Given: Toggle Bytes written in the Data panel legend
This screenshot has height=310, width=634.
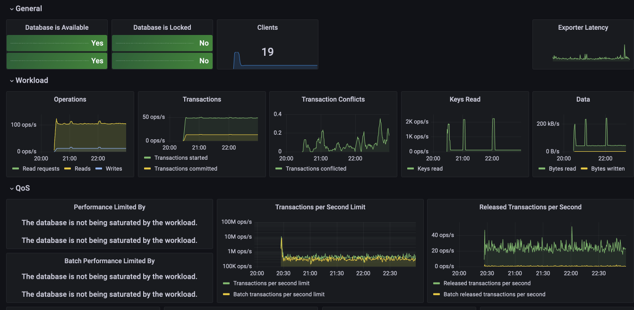Looking at the screenshot, I should (x=609, y=168).
